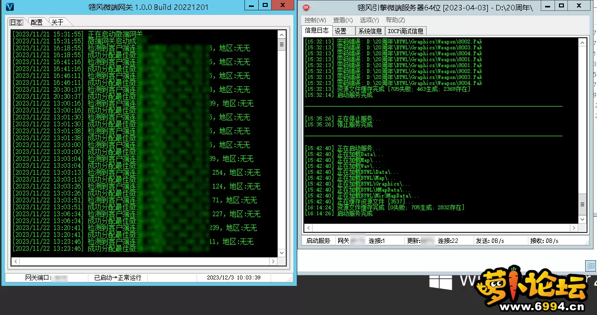
Task: Click the 连接:1 status entry
Action: [x=376, y=241]
